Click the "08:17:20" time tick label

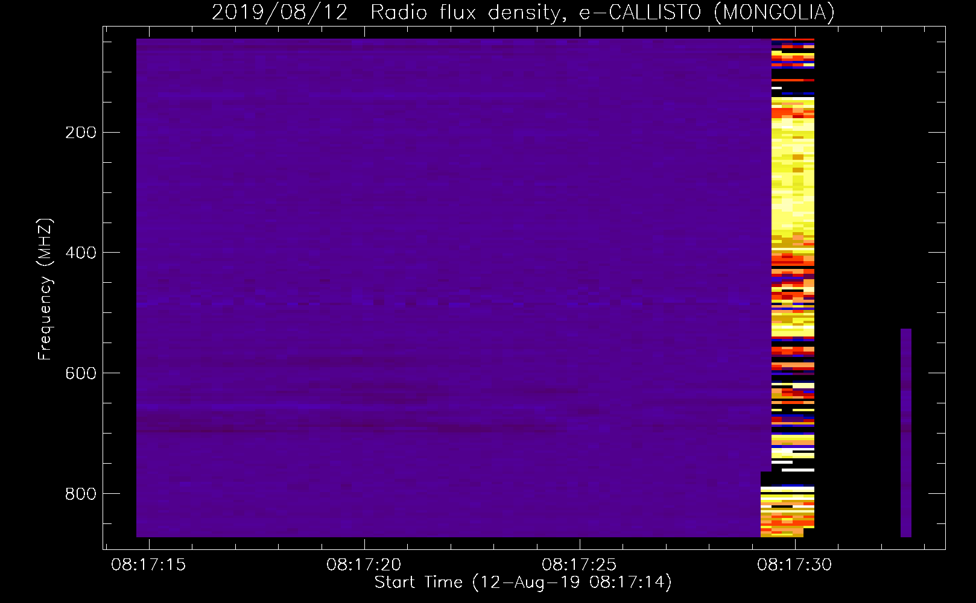pyautogui.click(x=364, y=564)
